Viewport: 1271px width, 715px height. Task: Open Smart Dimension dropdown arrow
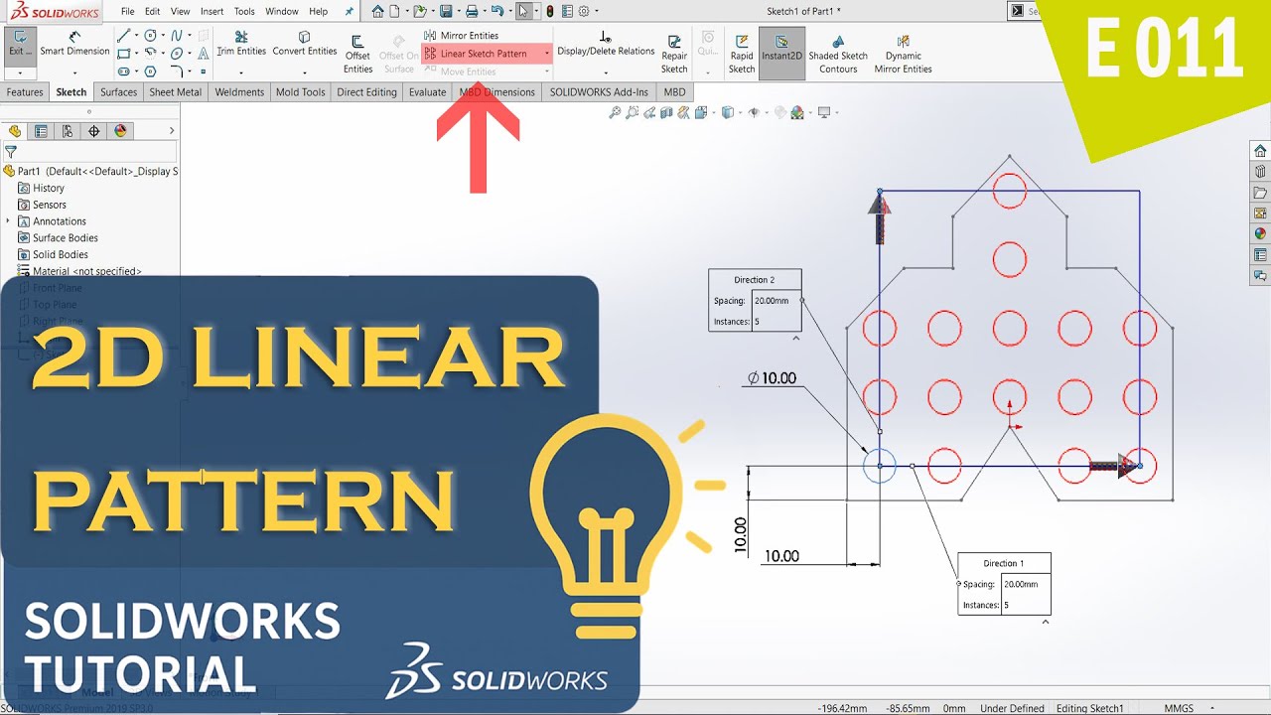pos(74,73)
